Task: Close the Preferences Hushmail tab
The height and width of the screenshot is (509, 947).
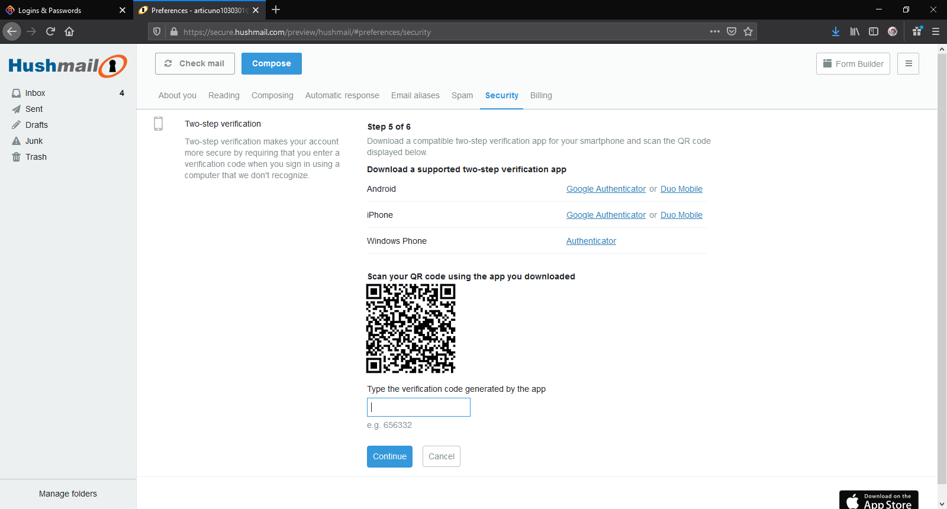Action: tap(256, 10)
